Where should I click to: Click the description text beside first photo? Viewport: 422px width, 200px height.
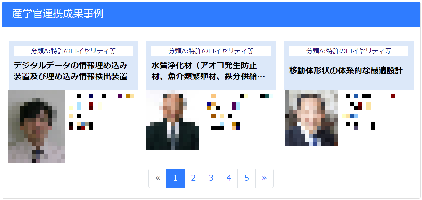click(102, 112)
